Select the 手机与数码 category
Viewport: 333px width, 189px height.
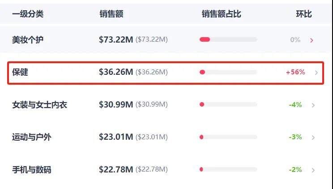pyautogui.click(x=31, y=170)
